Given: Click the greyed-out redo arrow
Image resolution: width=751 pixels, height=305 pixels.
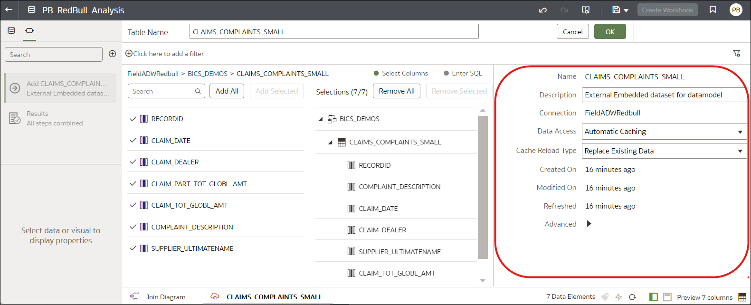Looking at the screenshot, I should (564, 10).
